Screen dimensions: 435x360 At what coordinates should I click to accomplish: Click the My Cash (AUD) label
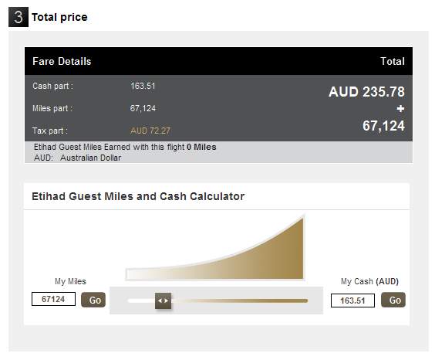(x=369, y=281)
